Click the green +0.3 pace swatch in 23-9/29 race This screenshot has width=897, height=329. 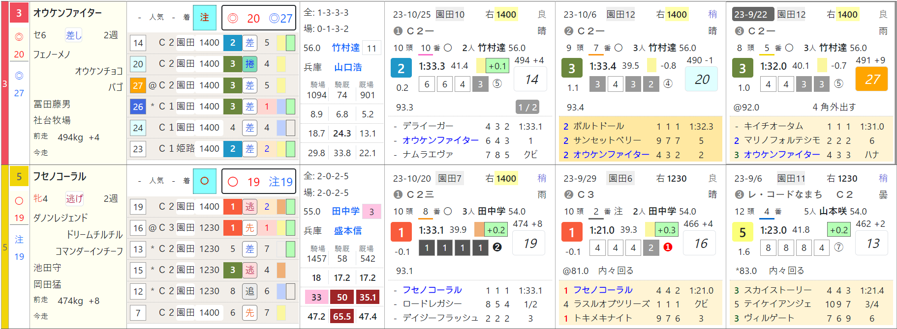click(666, 230)
